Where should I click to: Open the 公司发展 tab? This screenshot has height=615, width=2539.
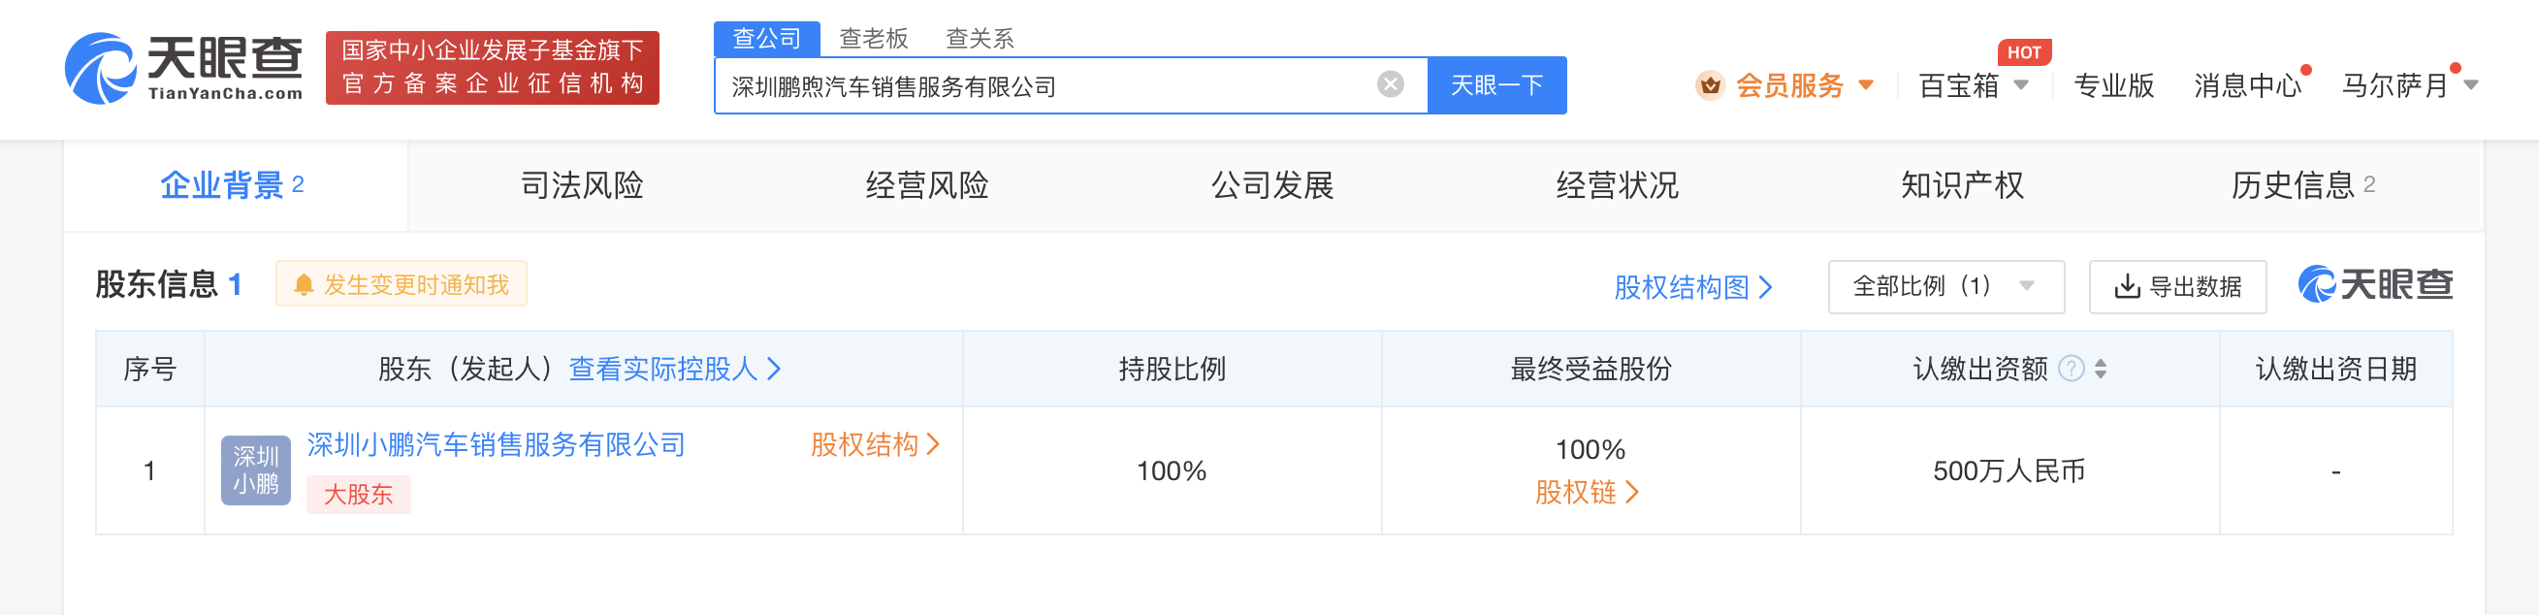1271,185
